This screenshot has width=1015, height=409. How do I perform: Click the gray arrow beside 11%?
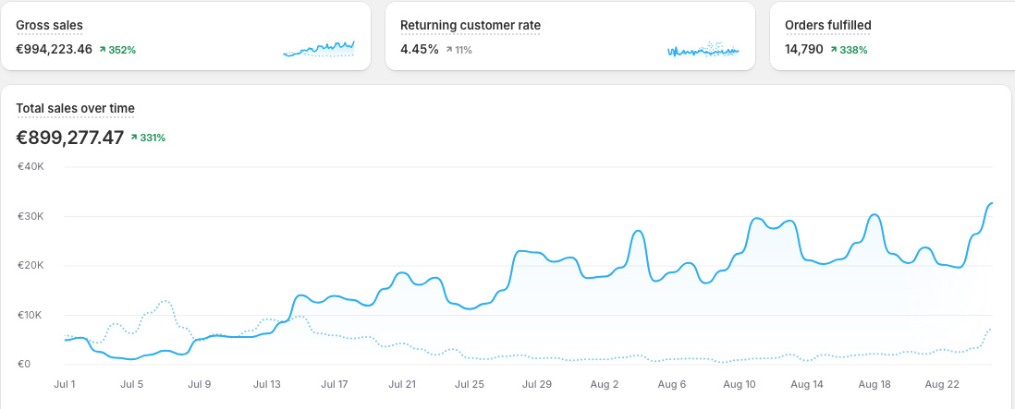click(x=449, y=50)
